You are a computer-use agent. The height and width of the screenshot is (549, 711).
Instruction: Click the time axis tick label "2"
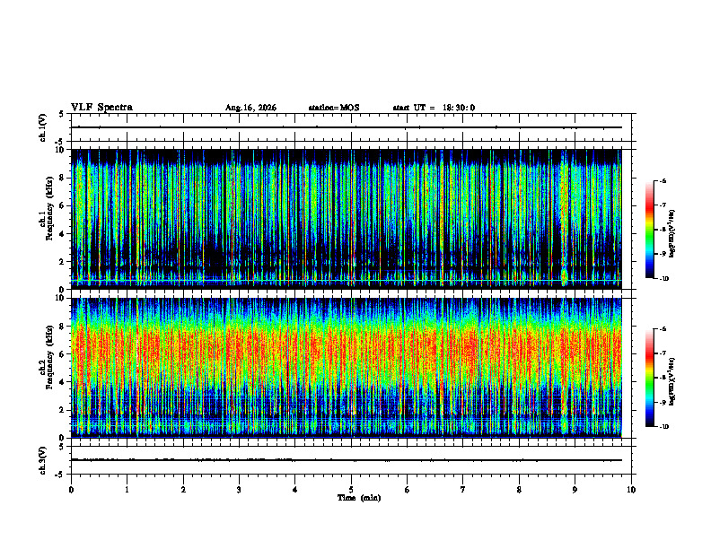(183, 490)
